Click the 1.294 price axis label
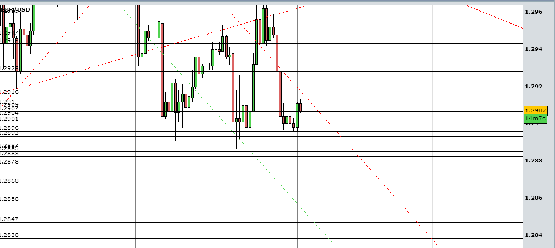 534,49
